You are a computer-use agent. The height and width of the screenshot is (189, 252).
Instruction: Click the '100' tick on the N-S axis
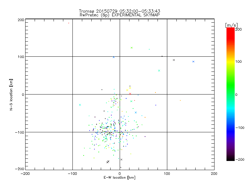click(21, 57)
